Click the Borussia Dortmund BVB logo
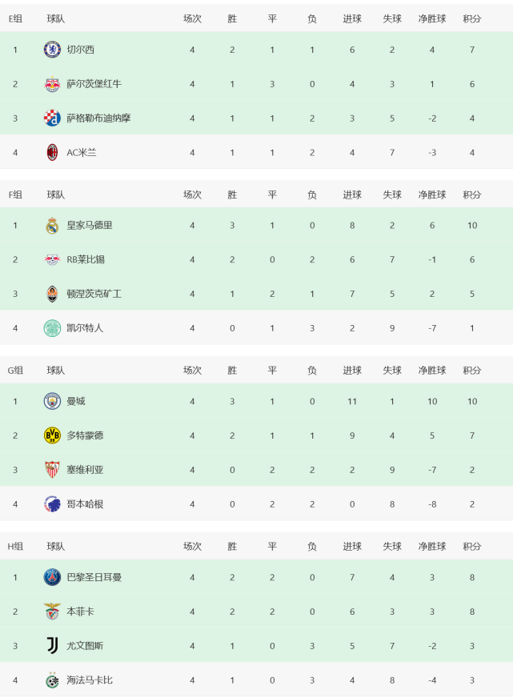The width and height of the screenshot is (513, 698). pos(52,435)
